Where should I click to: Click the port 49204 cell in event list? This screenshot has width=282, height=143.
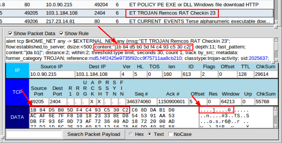101,5
